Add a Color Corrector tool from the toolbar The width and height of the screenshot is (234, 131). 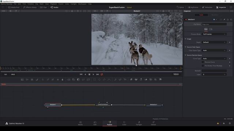point(43,80)
